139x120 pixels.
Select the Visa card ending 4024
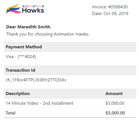(x=21, y=57)
